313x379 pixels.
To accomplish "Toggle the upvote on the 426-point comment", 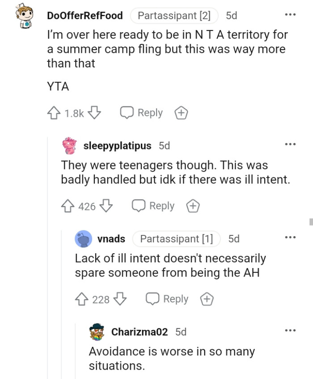I will pyautogui.click(x=68, y=206).
